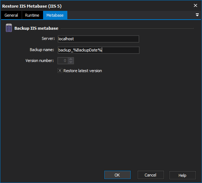This screenshot has width=202, height=183.
Task: Click the Cancel button
Action: (x=151, y=175)
